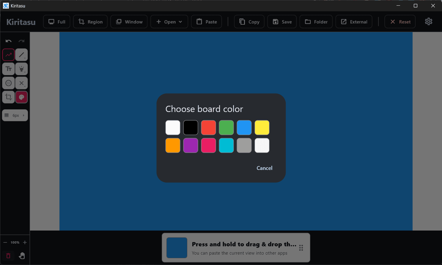Select the freehand arrow drawing tool
This screenshot has height=265, width=442.
click(8, 55)
